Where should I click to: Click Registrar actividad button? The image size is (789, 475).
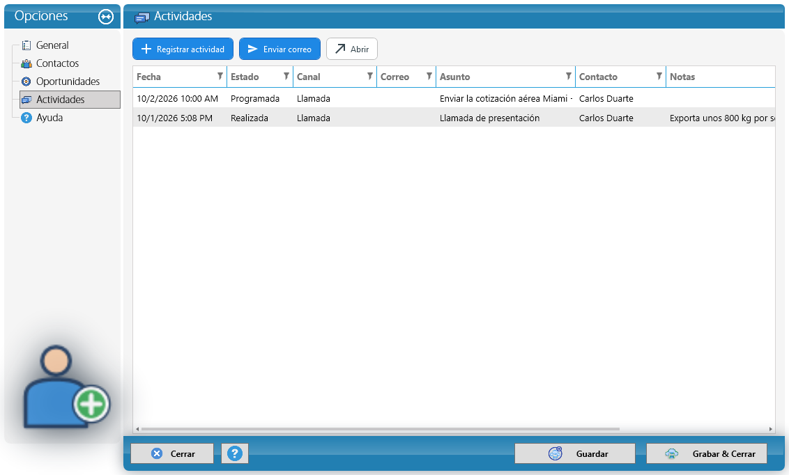(183, 49)
